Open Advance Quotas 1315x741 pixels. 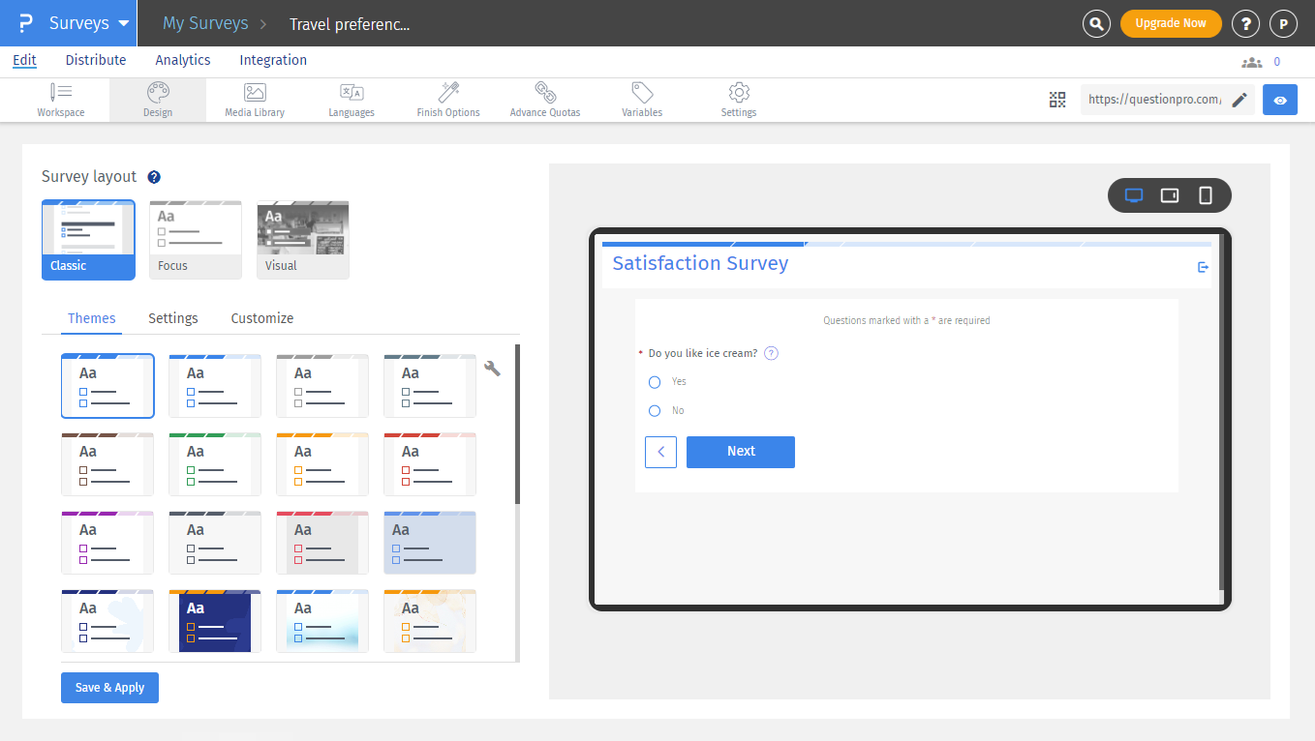pos(544,100)
